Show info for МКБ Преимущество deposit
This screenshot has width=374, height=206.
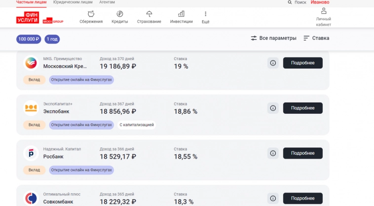click(273, 63)
